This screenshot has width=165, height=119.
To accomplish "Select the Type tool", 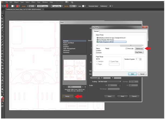I will coord(2,31).
